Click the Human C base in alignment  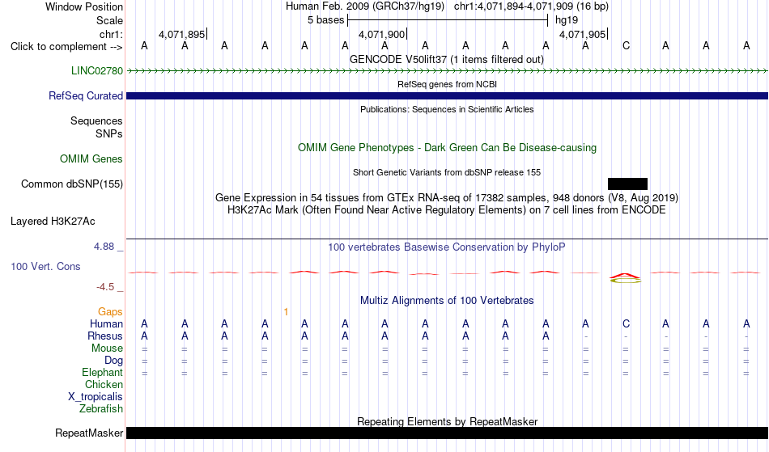626,323
